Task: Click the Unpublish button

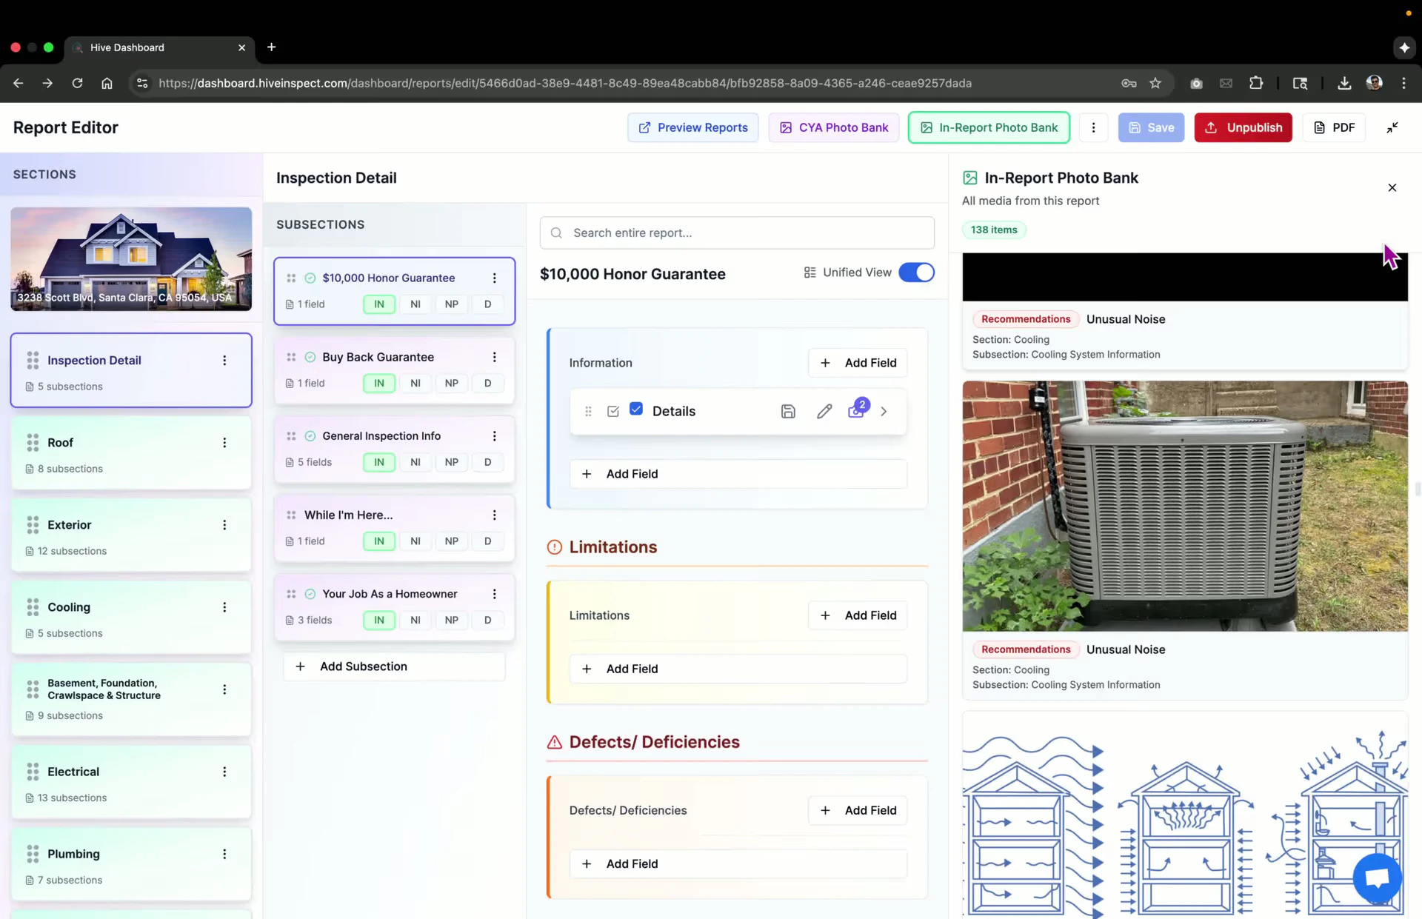Action: click(x=1243, y=127)
